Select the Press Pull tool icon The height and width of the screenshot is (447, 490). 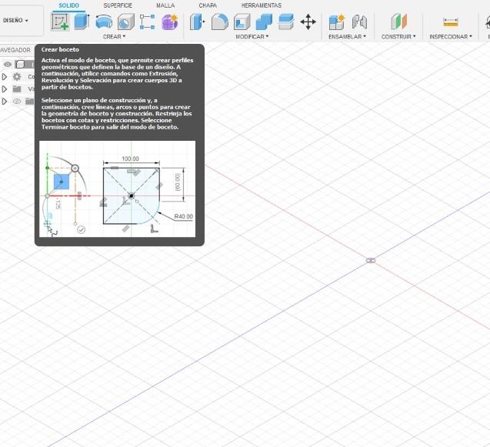tap(197, 22)
